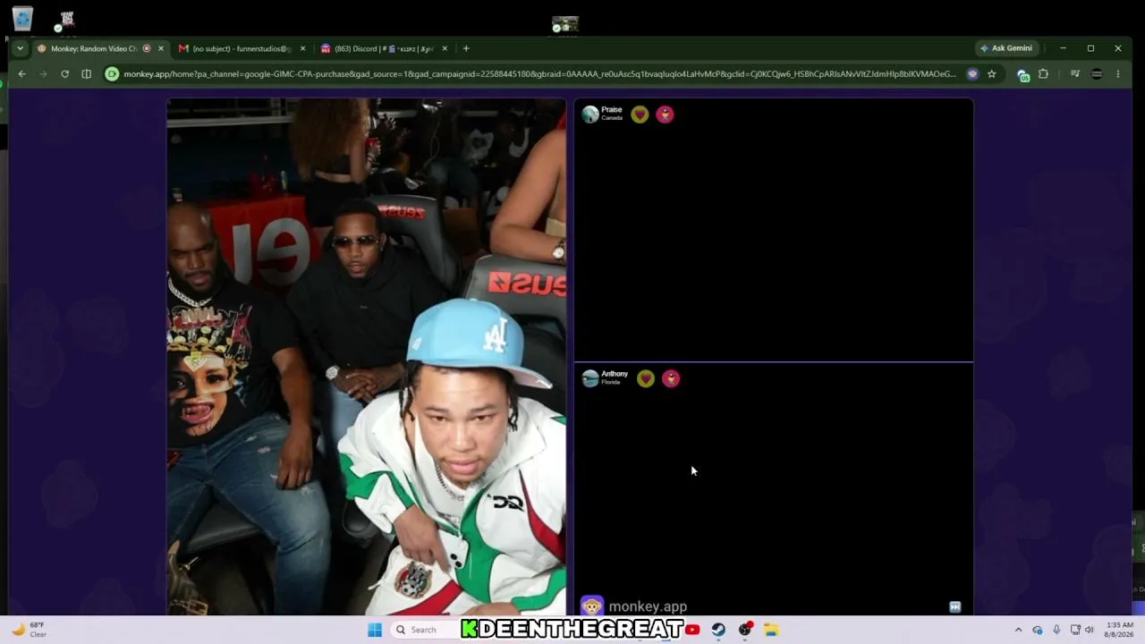Open File Explorer from the taskbar
Image resolution: width=1145 pixels, height=644 pixels.
point(771,630)
